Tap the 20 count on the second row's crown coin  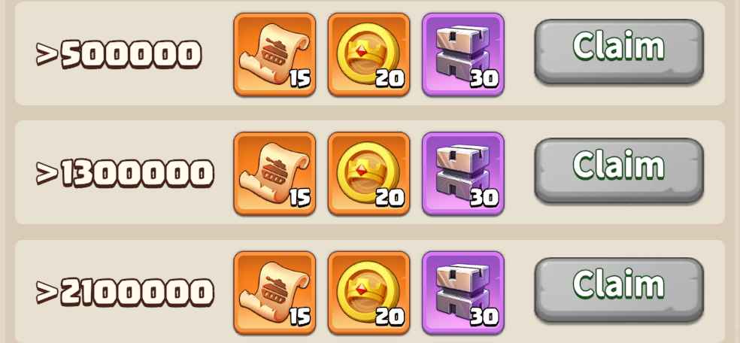pos(390,198)
